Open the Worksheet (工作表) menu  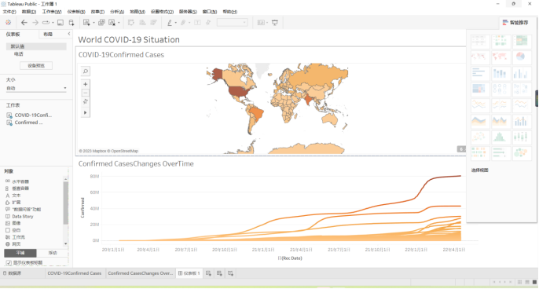pyautogui.click(x=52, y=12)
